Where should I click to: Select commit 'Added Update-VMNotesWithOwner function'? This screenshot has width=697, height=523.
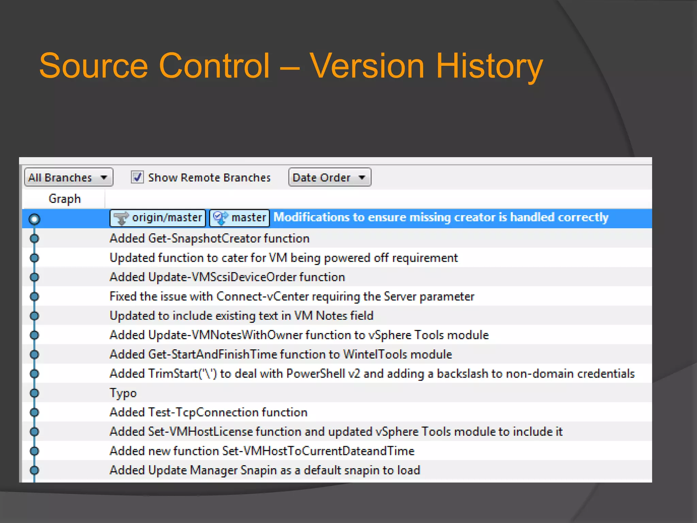tap(337, 335)
